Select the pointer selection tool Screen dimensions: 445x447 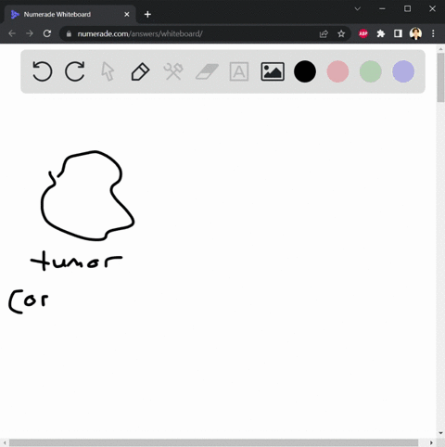108,71
